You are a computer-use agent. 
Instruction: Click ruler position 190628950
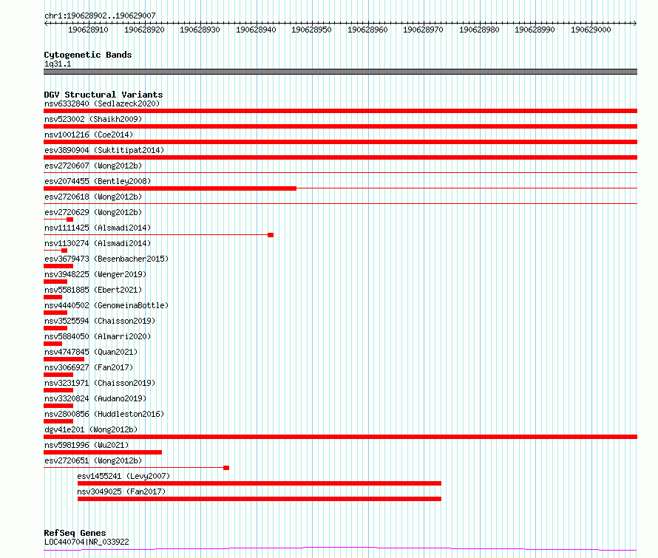(x=311, y=30)
